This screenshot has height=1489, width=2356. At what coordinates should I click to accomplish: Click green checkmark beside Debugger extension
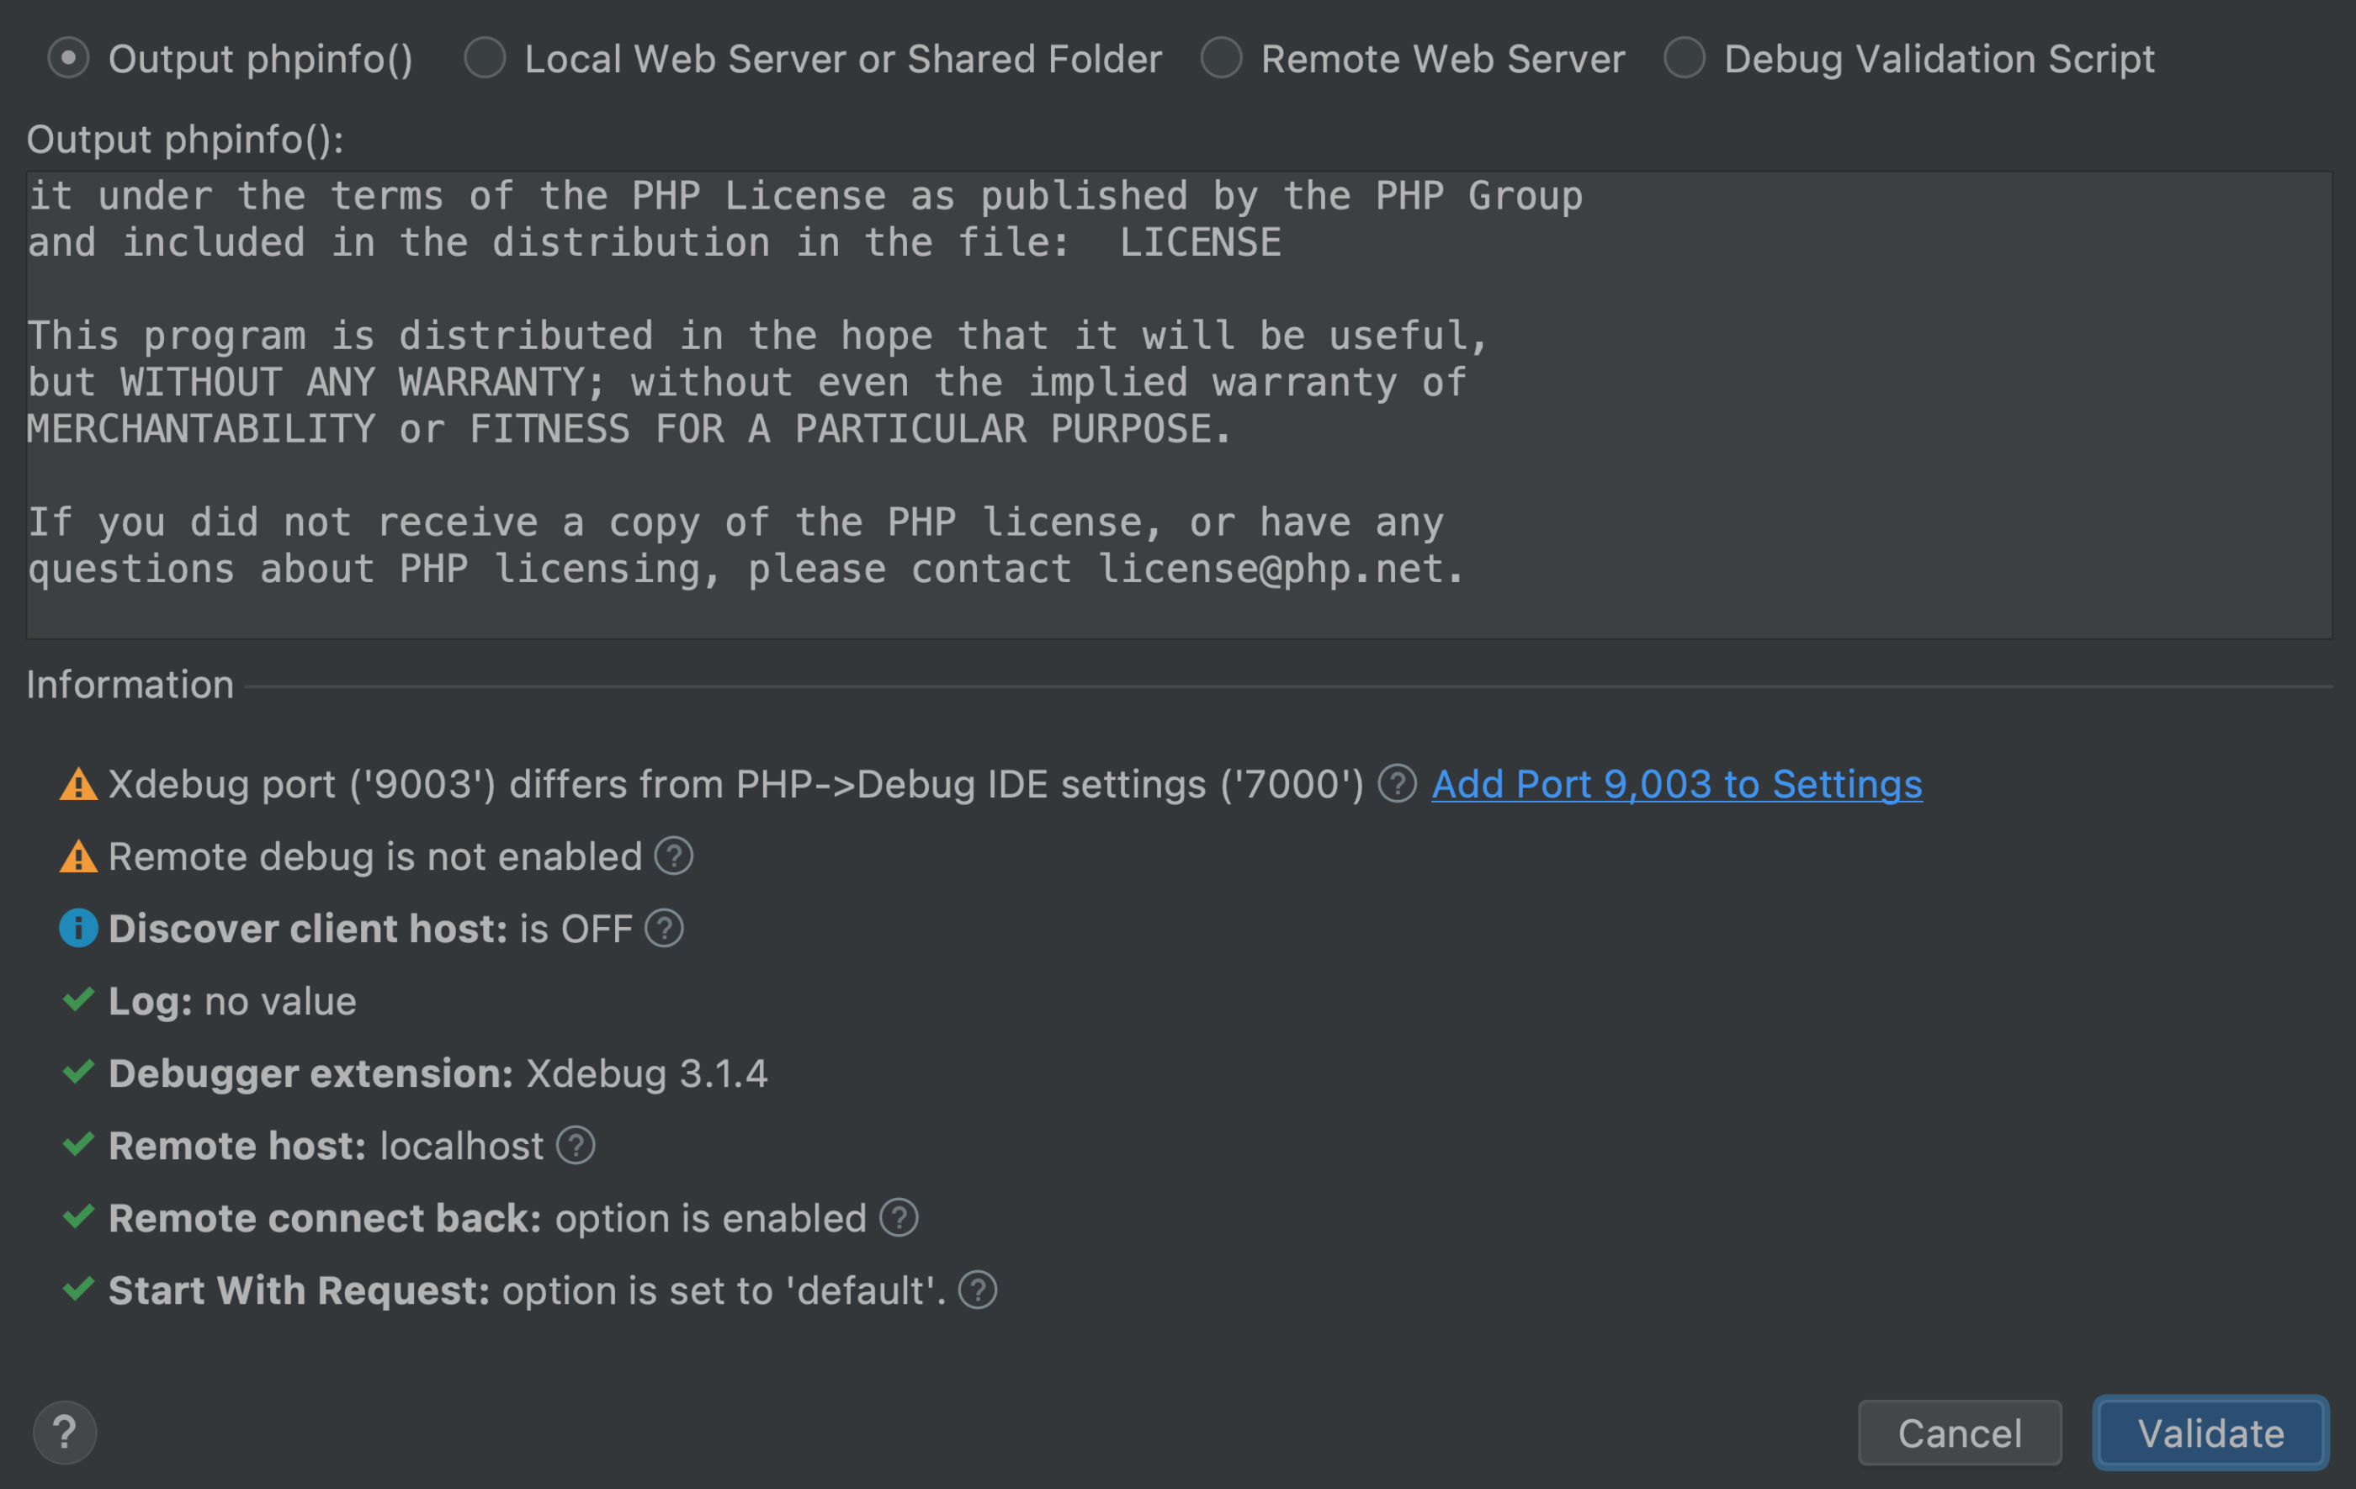click(78, 1073)
